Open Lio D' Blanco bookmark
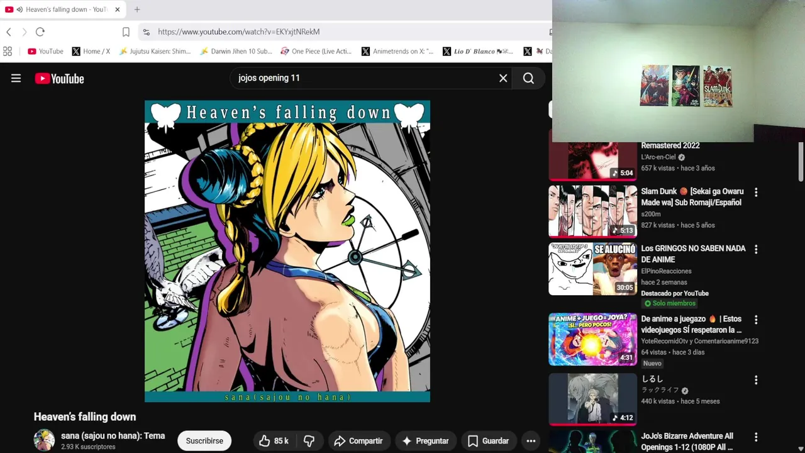 point(478,52)
